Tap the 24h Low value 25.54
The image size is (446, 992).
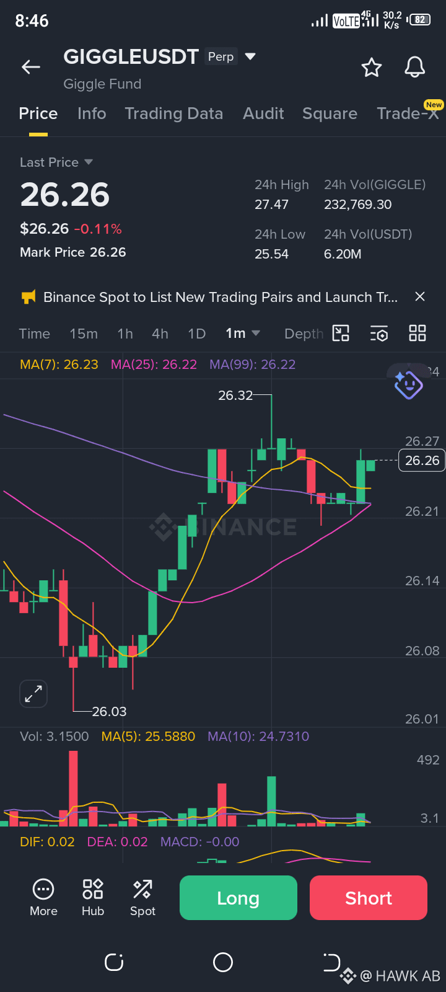coord(272,254)
